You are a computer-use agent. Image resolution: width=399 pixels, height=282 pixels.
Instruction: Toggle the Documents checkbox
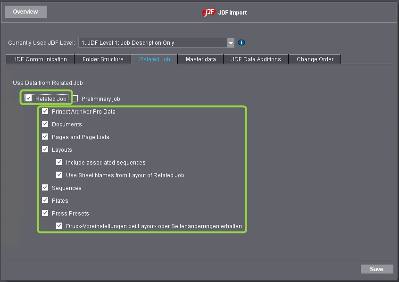tap(45, 124)
